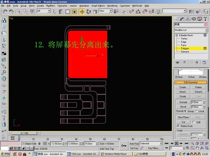The height and width of the screenshot is (157, 210).
Task: Select Local normal radio button
Action: (x=196, y=111)
